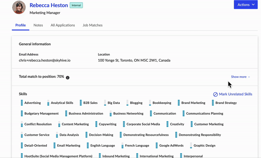Viewport: 261px width, 158px height.
Task: Click the Corporate Social Media level icon
Action: pos(124,124)
